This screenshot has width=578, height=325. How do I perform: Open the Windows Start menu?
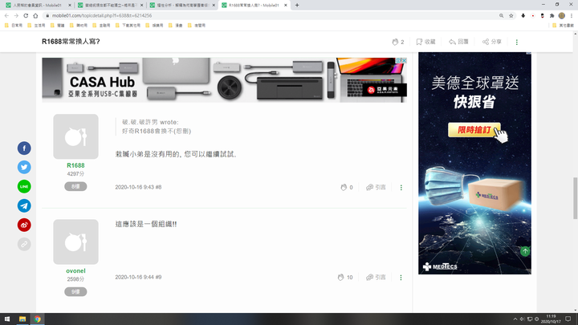[7, 319]
